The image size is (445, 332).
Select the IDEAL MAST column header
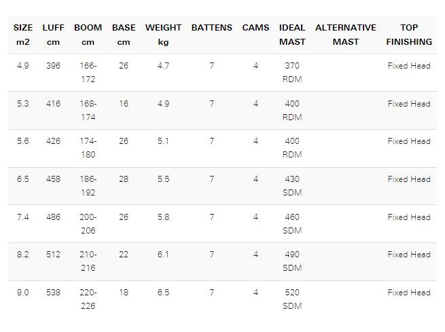(x=292, y=35)
